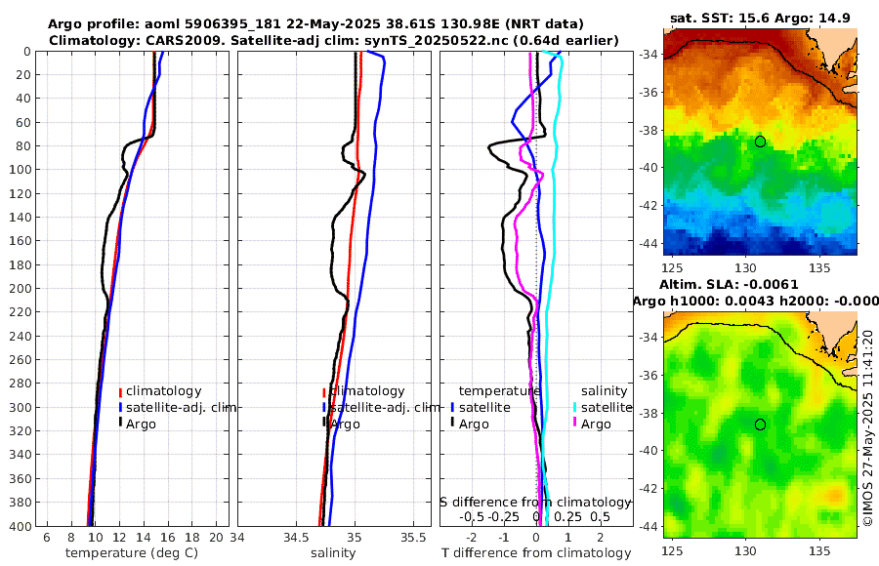
Task: Click red climatology legend marker in temperature plot
Action: pyautogui.click(x=120, y=391)
